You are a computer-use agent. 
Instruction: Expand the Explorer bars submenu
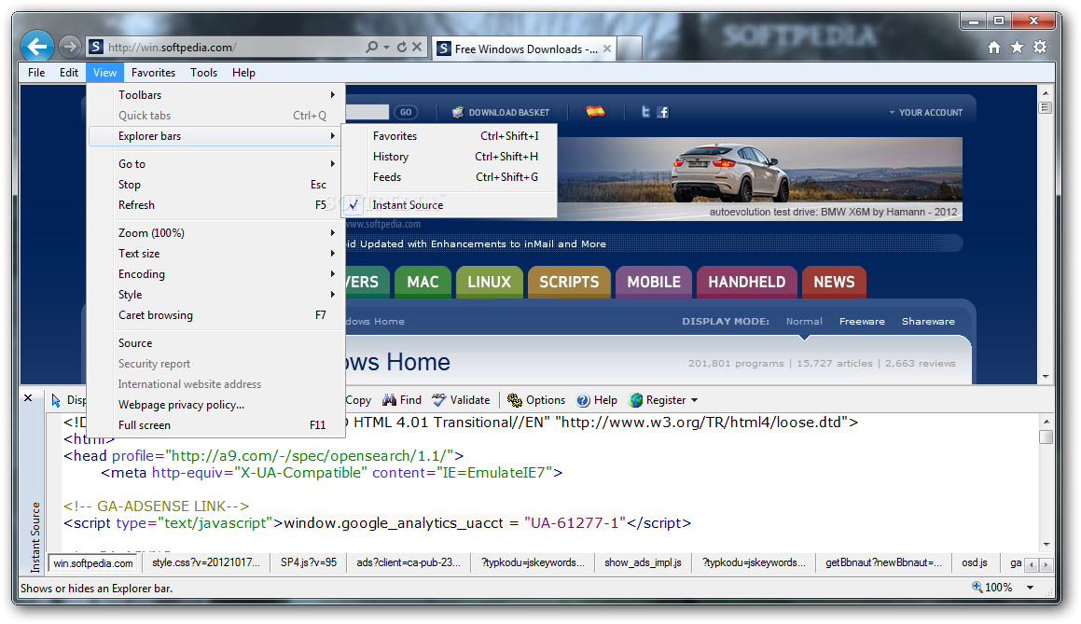(x=215, y=136)
